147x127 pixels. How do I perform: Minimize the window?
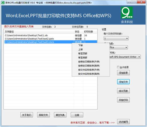point(129,2)
